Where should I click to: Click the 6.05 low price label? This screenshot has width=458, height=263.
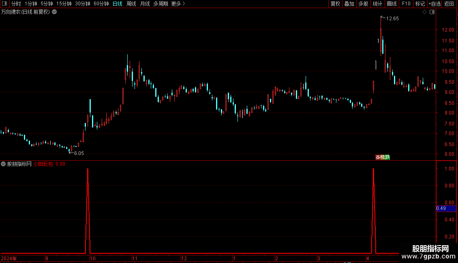[79, 153]
